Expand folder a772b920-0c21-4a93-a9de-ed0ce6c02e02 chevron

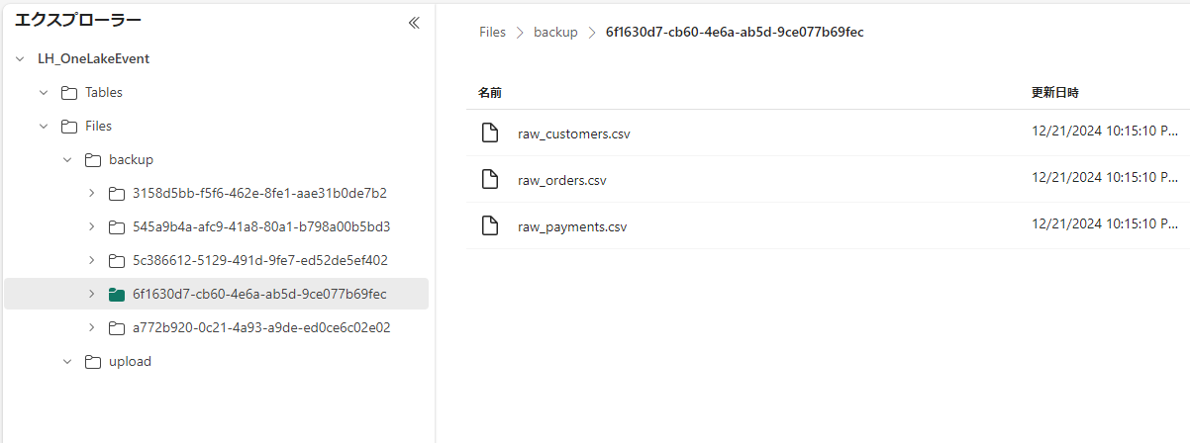point(91,327)
